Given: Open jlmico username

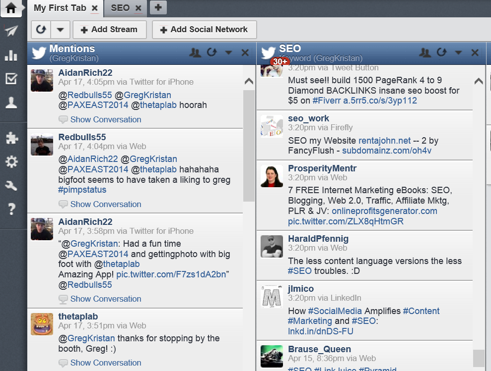Looking at the screenshot, I should pos(301,288).
